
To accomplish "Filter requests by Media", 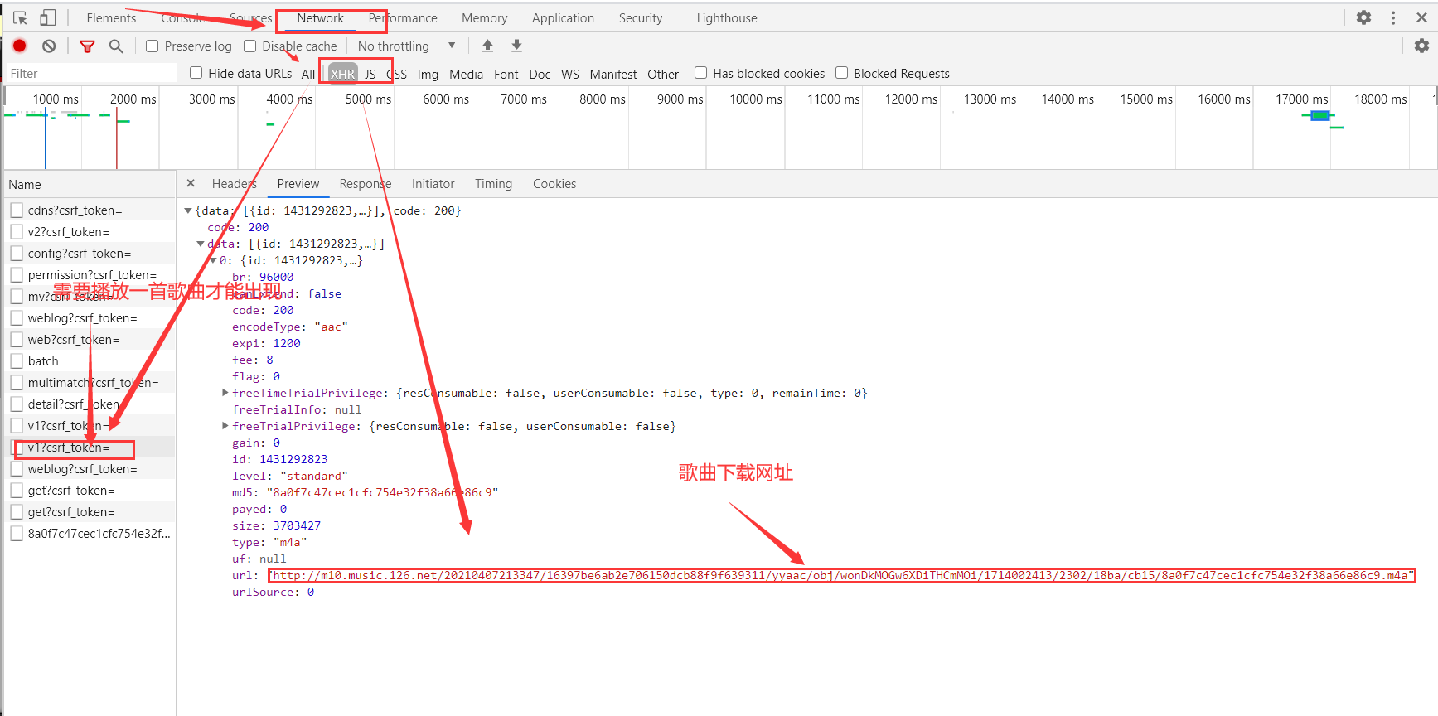I will [x=466, y=74].
